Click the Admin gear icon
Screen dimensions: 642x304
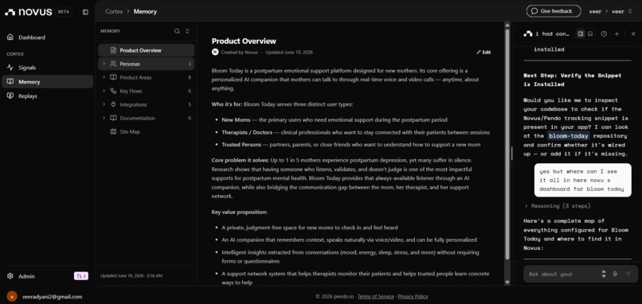tap(10, 276)
